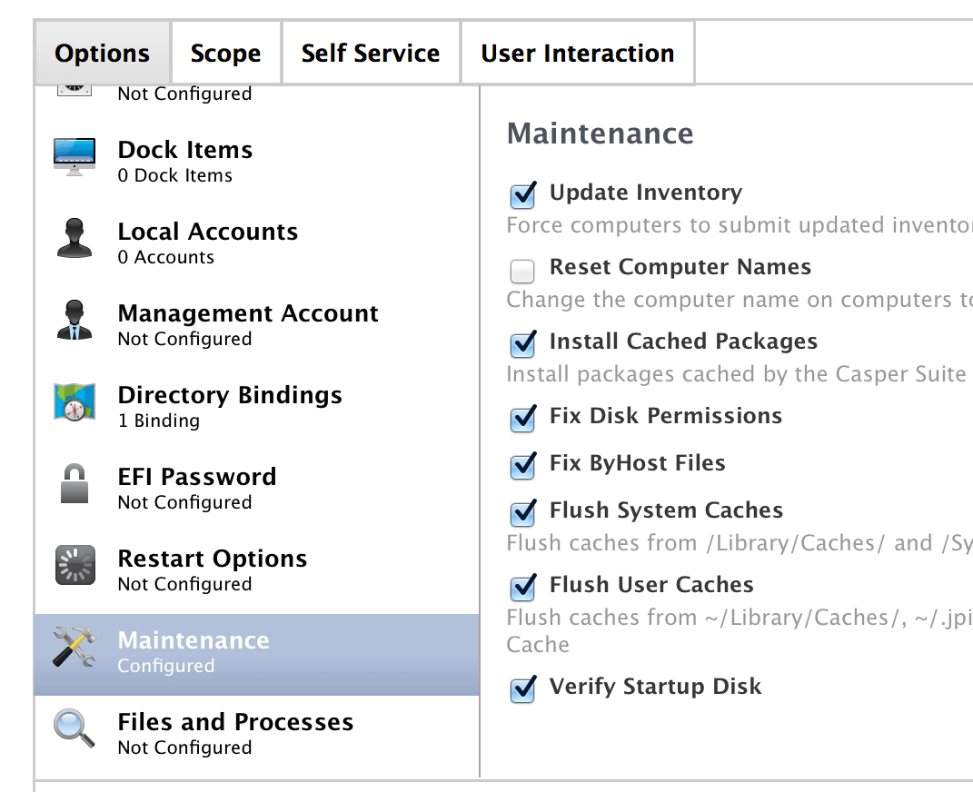Click the Local Accounts silhouette icon

74,239
